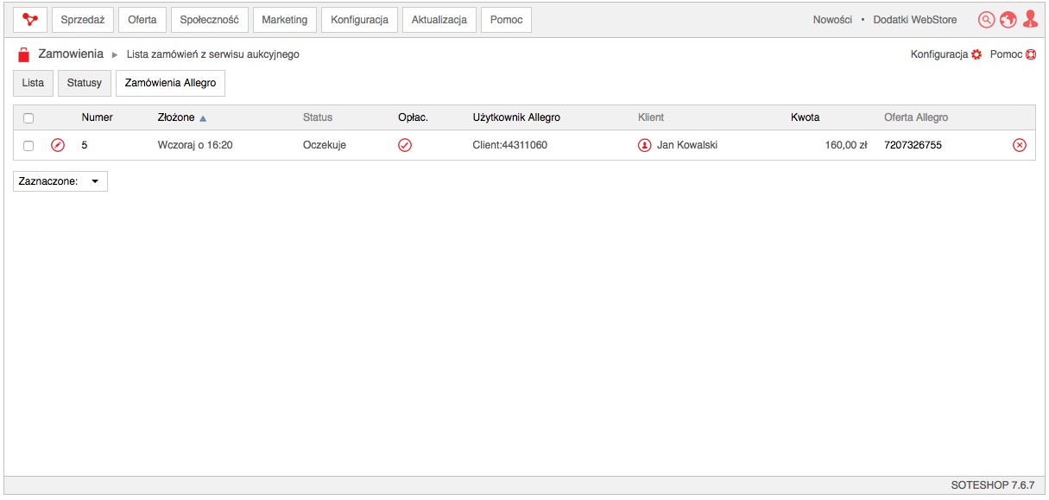Viewport: 1049px width, 500px height.
Task: Click the Użytkownik Allegro column header
Action: click(516, 117)
